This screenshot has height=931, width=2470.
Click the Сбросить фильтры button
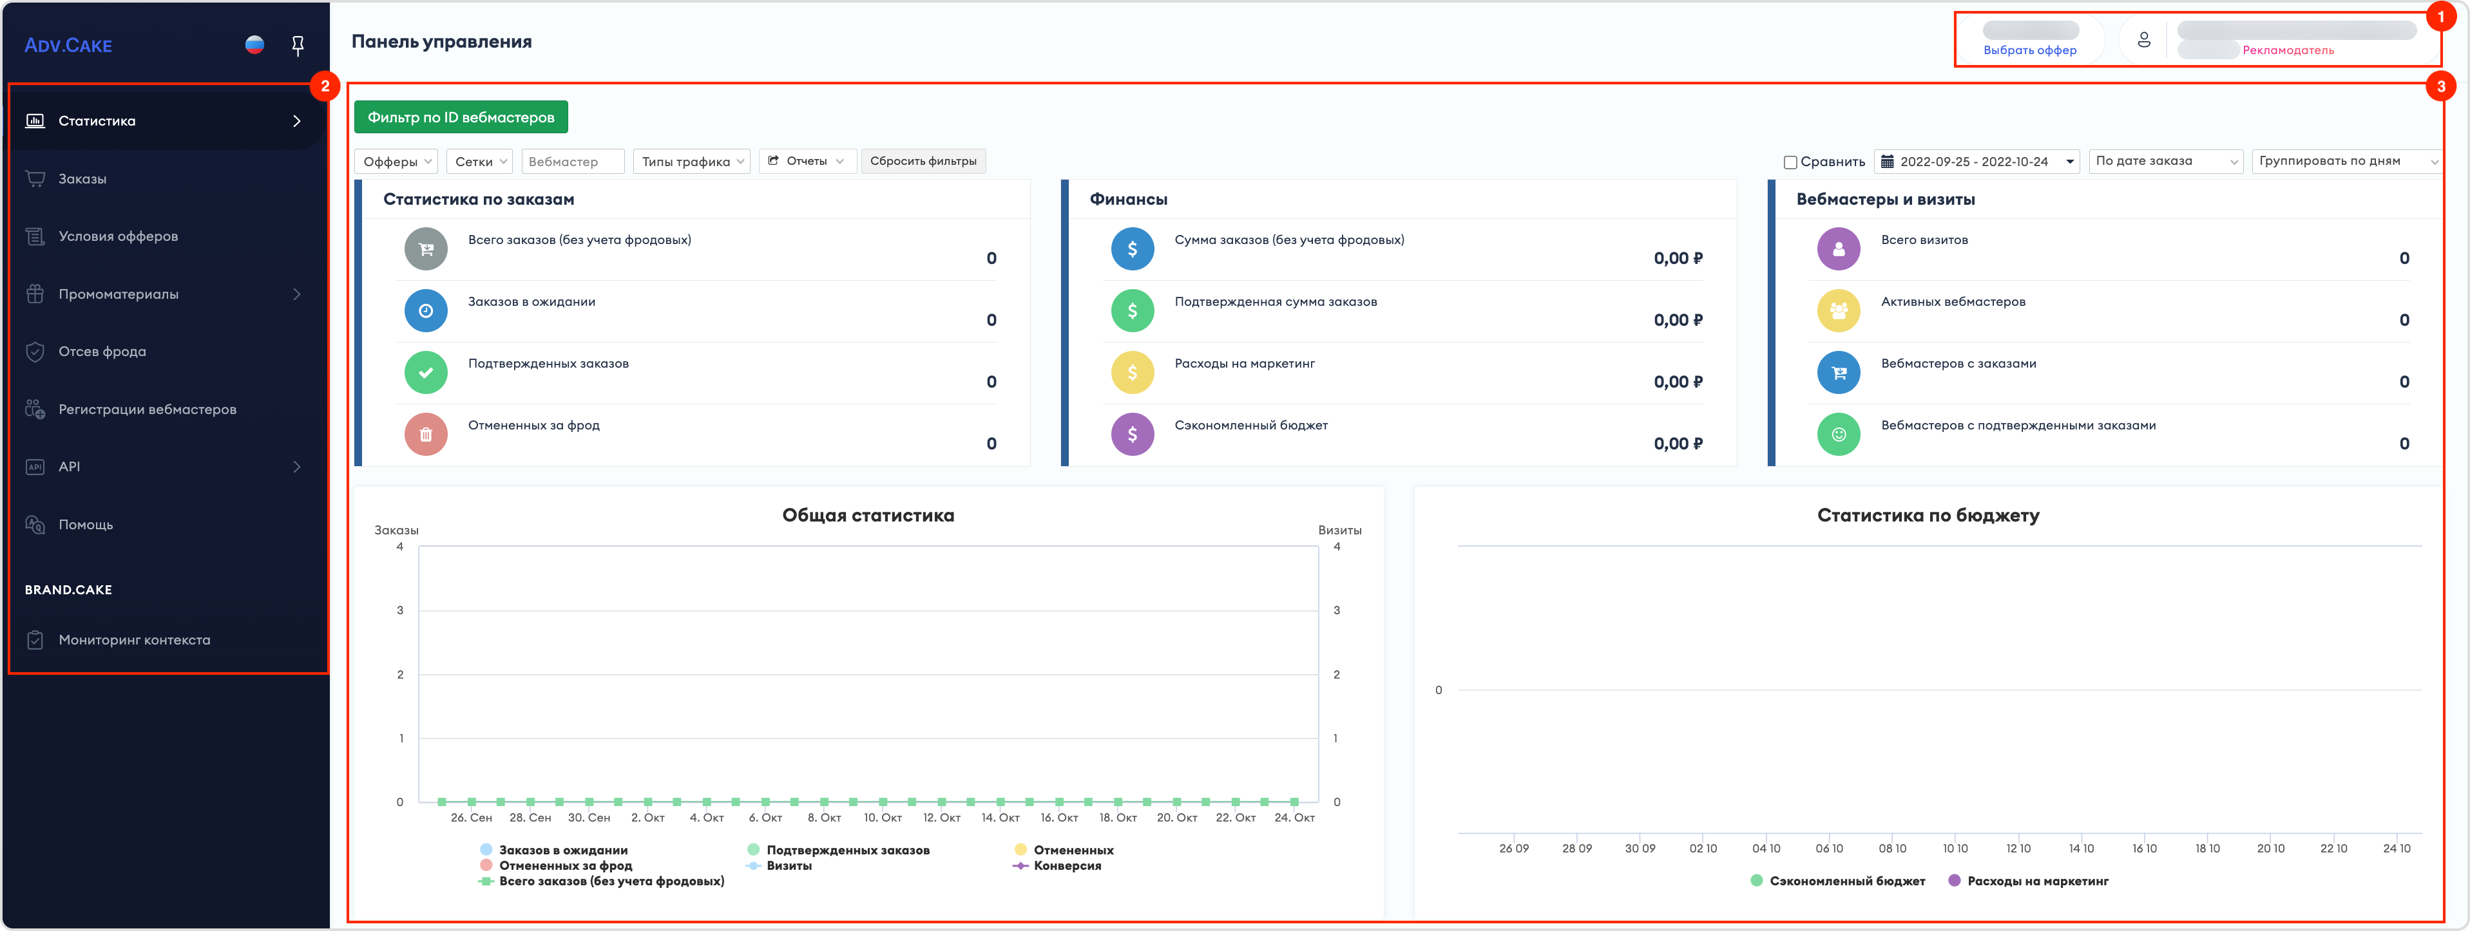click(x=923, y=161)
